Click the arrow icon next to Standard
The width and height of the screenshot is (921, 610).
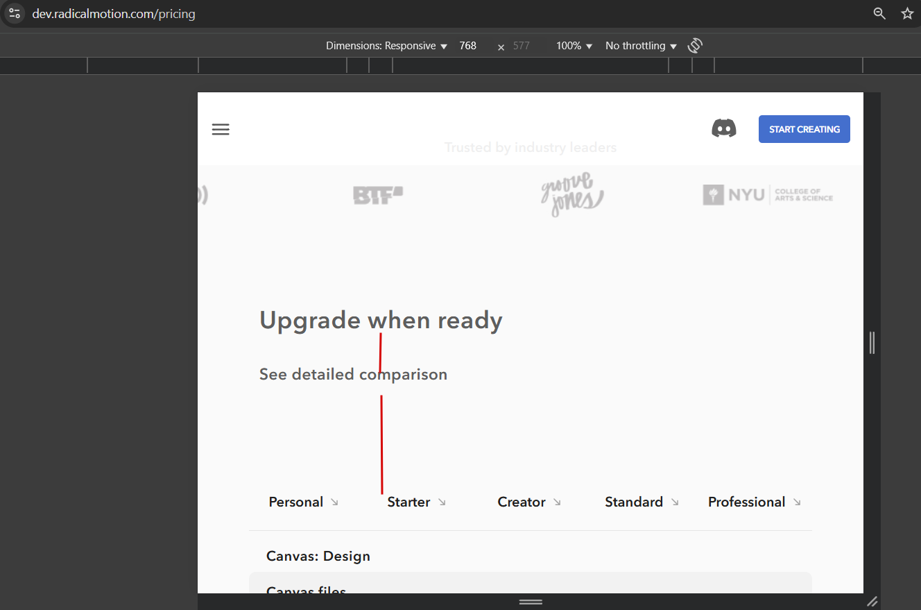coord(675,502)
